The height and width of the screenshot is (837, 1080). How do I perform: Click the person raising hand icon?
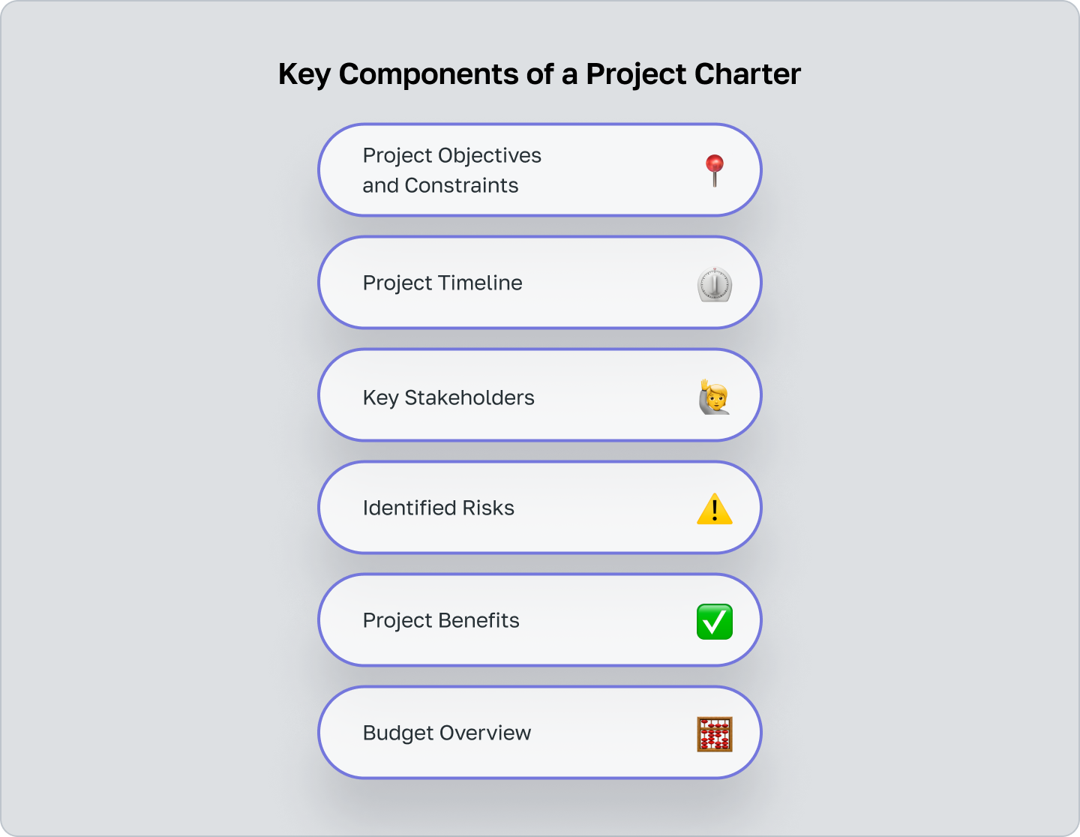[714, 397]
